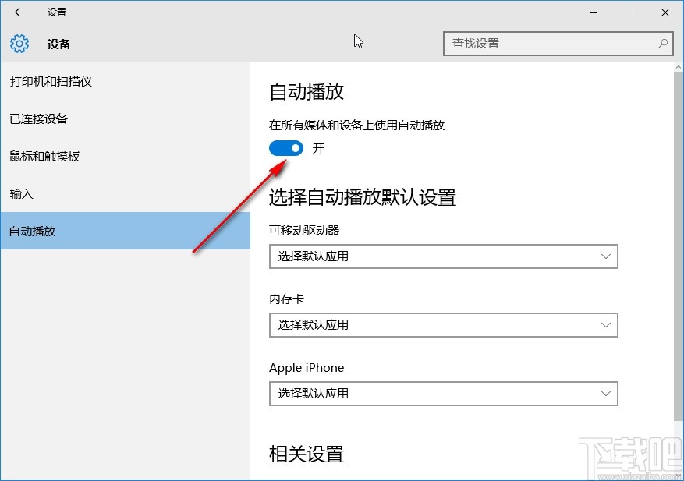This screenshot has width=684, height=481.
Task: Toggle autoplay for all media and devices
Action: pos(285,147)
